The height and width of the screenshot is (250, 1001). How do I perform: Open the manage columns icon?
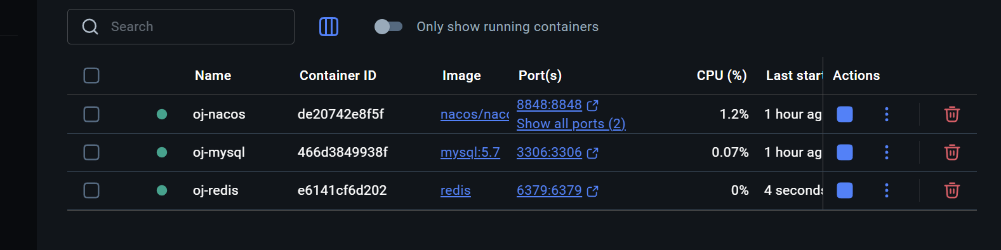click(x=328, y=27)
